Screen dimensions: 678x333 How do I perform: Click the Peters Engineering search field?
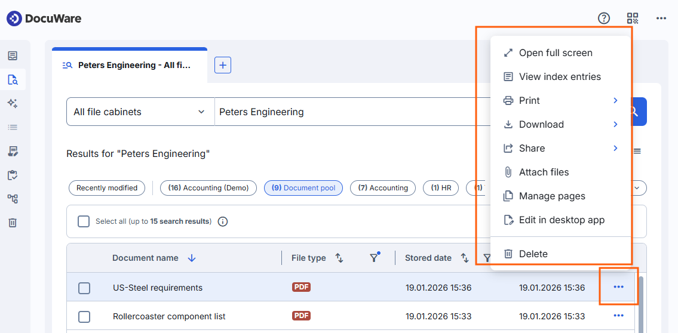point(352,112)
